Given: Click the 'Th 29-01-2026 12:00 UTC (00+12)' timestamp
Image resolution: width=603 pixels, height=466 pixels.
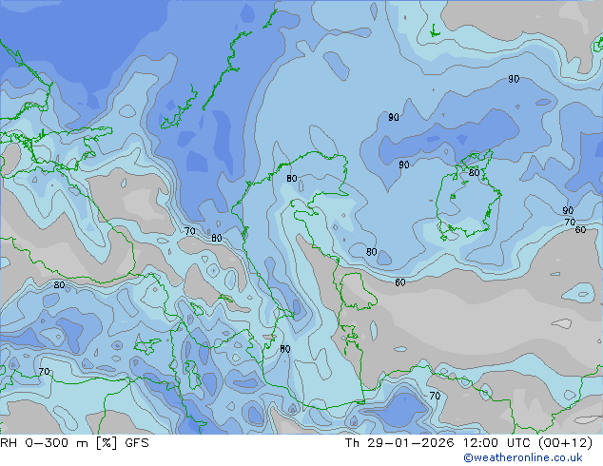Looking at the screenshot, I should [469, 443].
